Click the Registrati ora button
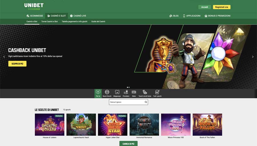The image size is (257, 146). click(x=222, y=7)
